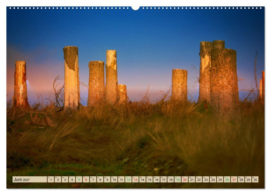Choose day 9 in calendar strip
The width and height of the screenshot is (271, 195).
[x=107, y=179]
